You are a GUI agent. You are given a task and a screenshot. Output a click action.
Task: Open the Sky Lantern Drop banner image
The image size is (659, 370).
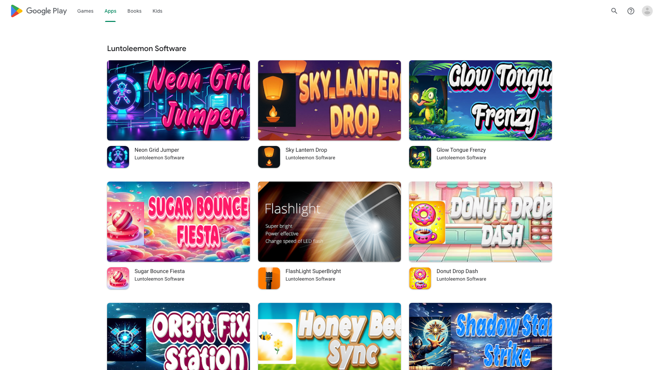(329, 100)
